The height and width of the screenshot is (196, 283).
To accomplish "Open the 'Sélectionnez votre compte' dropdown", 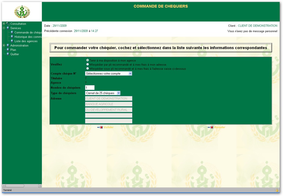I will 109,74.
